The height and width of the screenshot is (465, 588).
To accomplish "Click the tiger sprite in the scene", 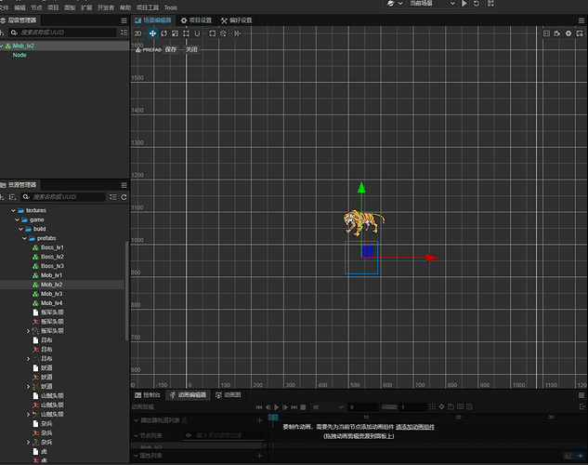I will click(x=363, y=222).
